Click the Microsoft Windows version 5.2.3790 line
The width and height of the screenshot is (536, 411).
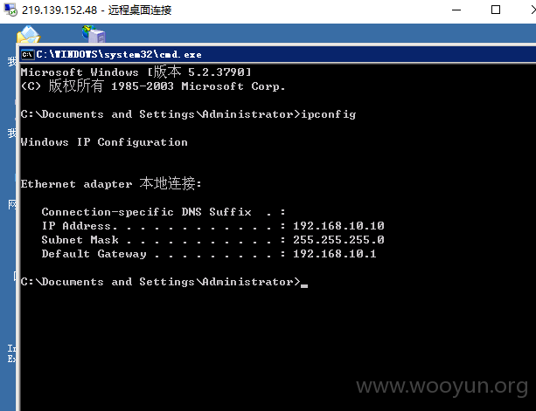click(x=136, y=72)
